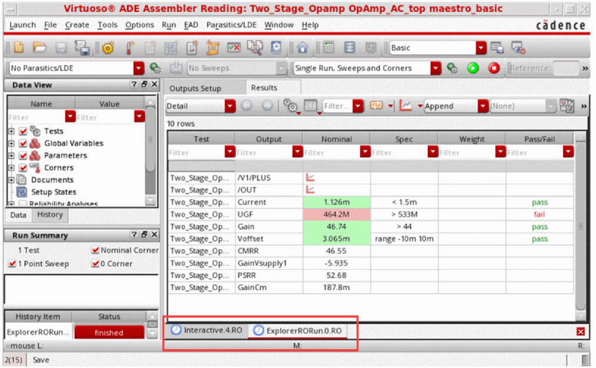Expand the Global Variables tree node
Screen dimensions: 596x368
pyautogui.click(x=11, y=143)
